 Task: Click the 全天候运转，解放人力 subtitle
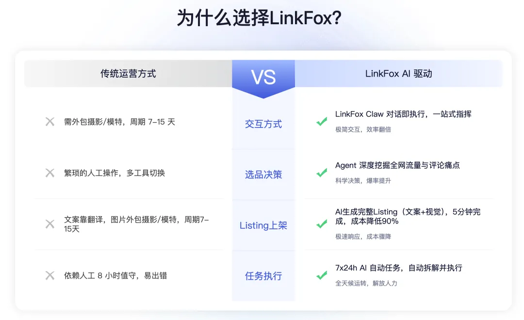(366, 283)
